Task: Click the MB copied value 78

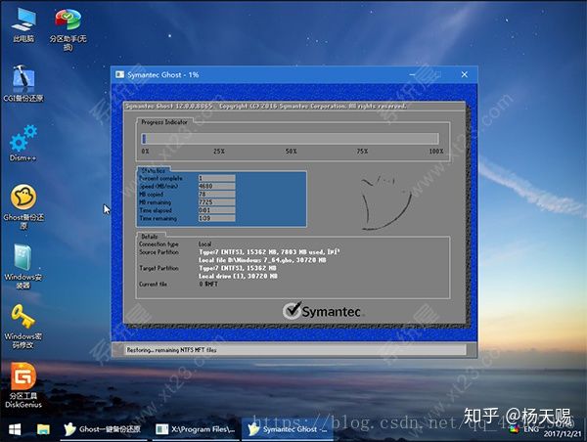Action: pyautogui.click(x=216, y=194)
